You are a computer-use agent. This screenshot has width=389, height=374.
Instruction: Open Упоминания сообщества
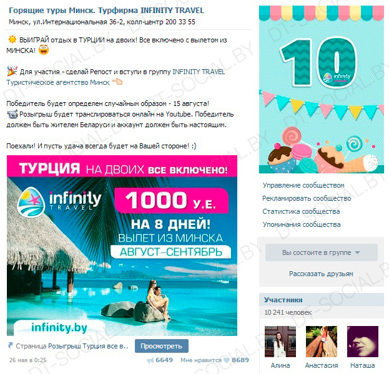[302, 224]
